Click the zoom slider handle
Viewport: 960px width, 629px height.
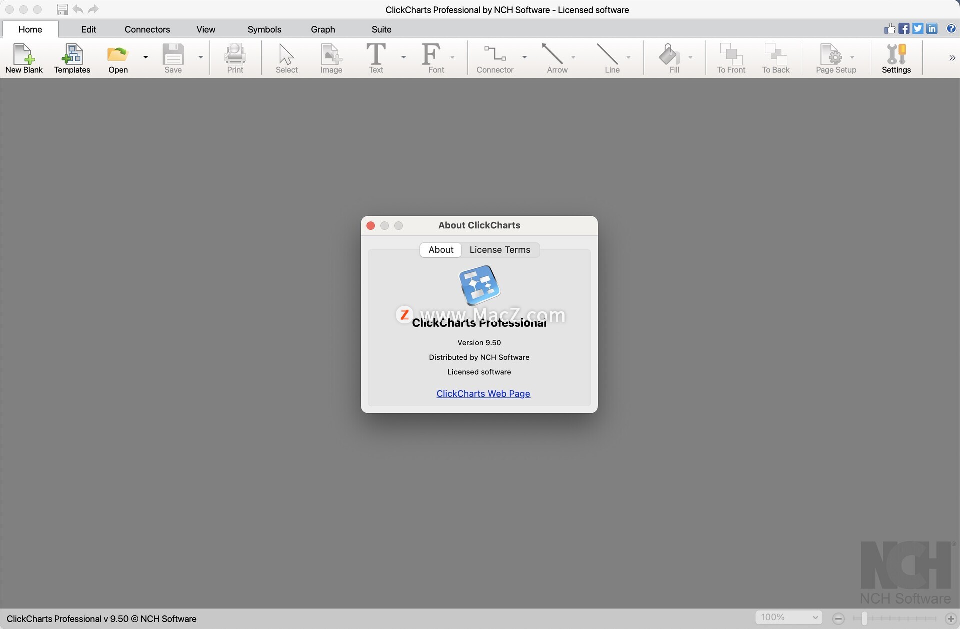point(864,618)
